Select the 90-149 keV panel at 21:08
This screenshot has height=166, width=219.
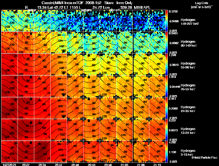tap(141, 43)
